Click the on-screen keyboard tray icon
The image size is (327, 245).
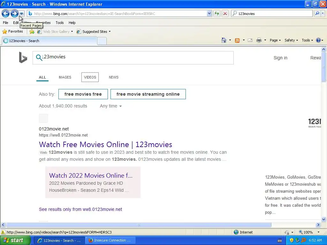click(280, 241)
